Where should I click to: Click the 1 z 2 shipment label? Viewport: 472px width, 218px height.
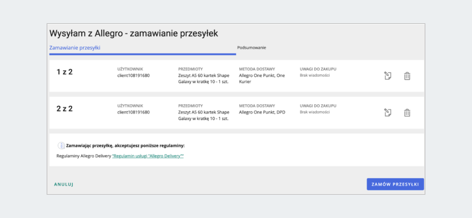click(x=65, y=72)
